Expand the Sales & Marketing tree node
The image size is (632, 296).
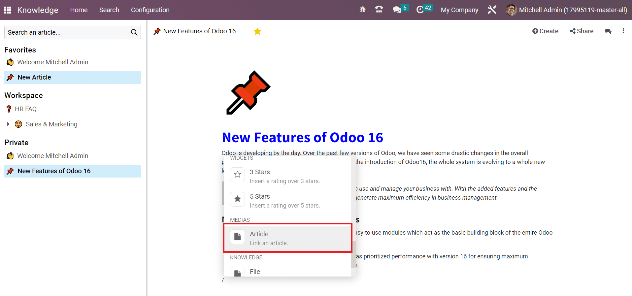8,124
